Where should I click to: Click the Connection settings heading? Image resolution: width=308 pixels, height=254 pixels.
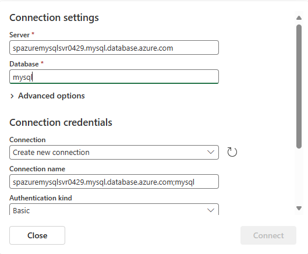(x=54, y=17)
